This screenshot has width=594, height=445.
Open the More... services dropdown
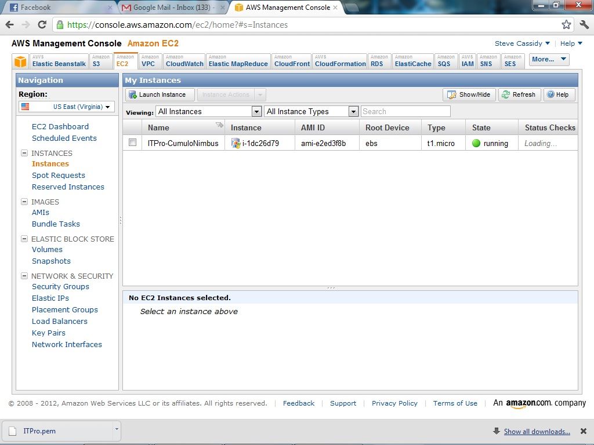click(549, 60)
